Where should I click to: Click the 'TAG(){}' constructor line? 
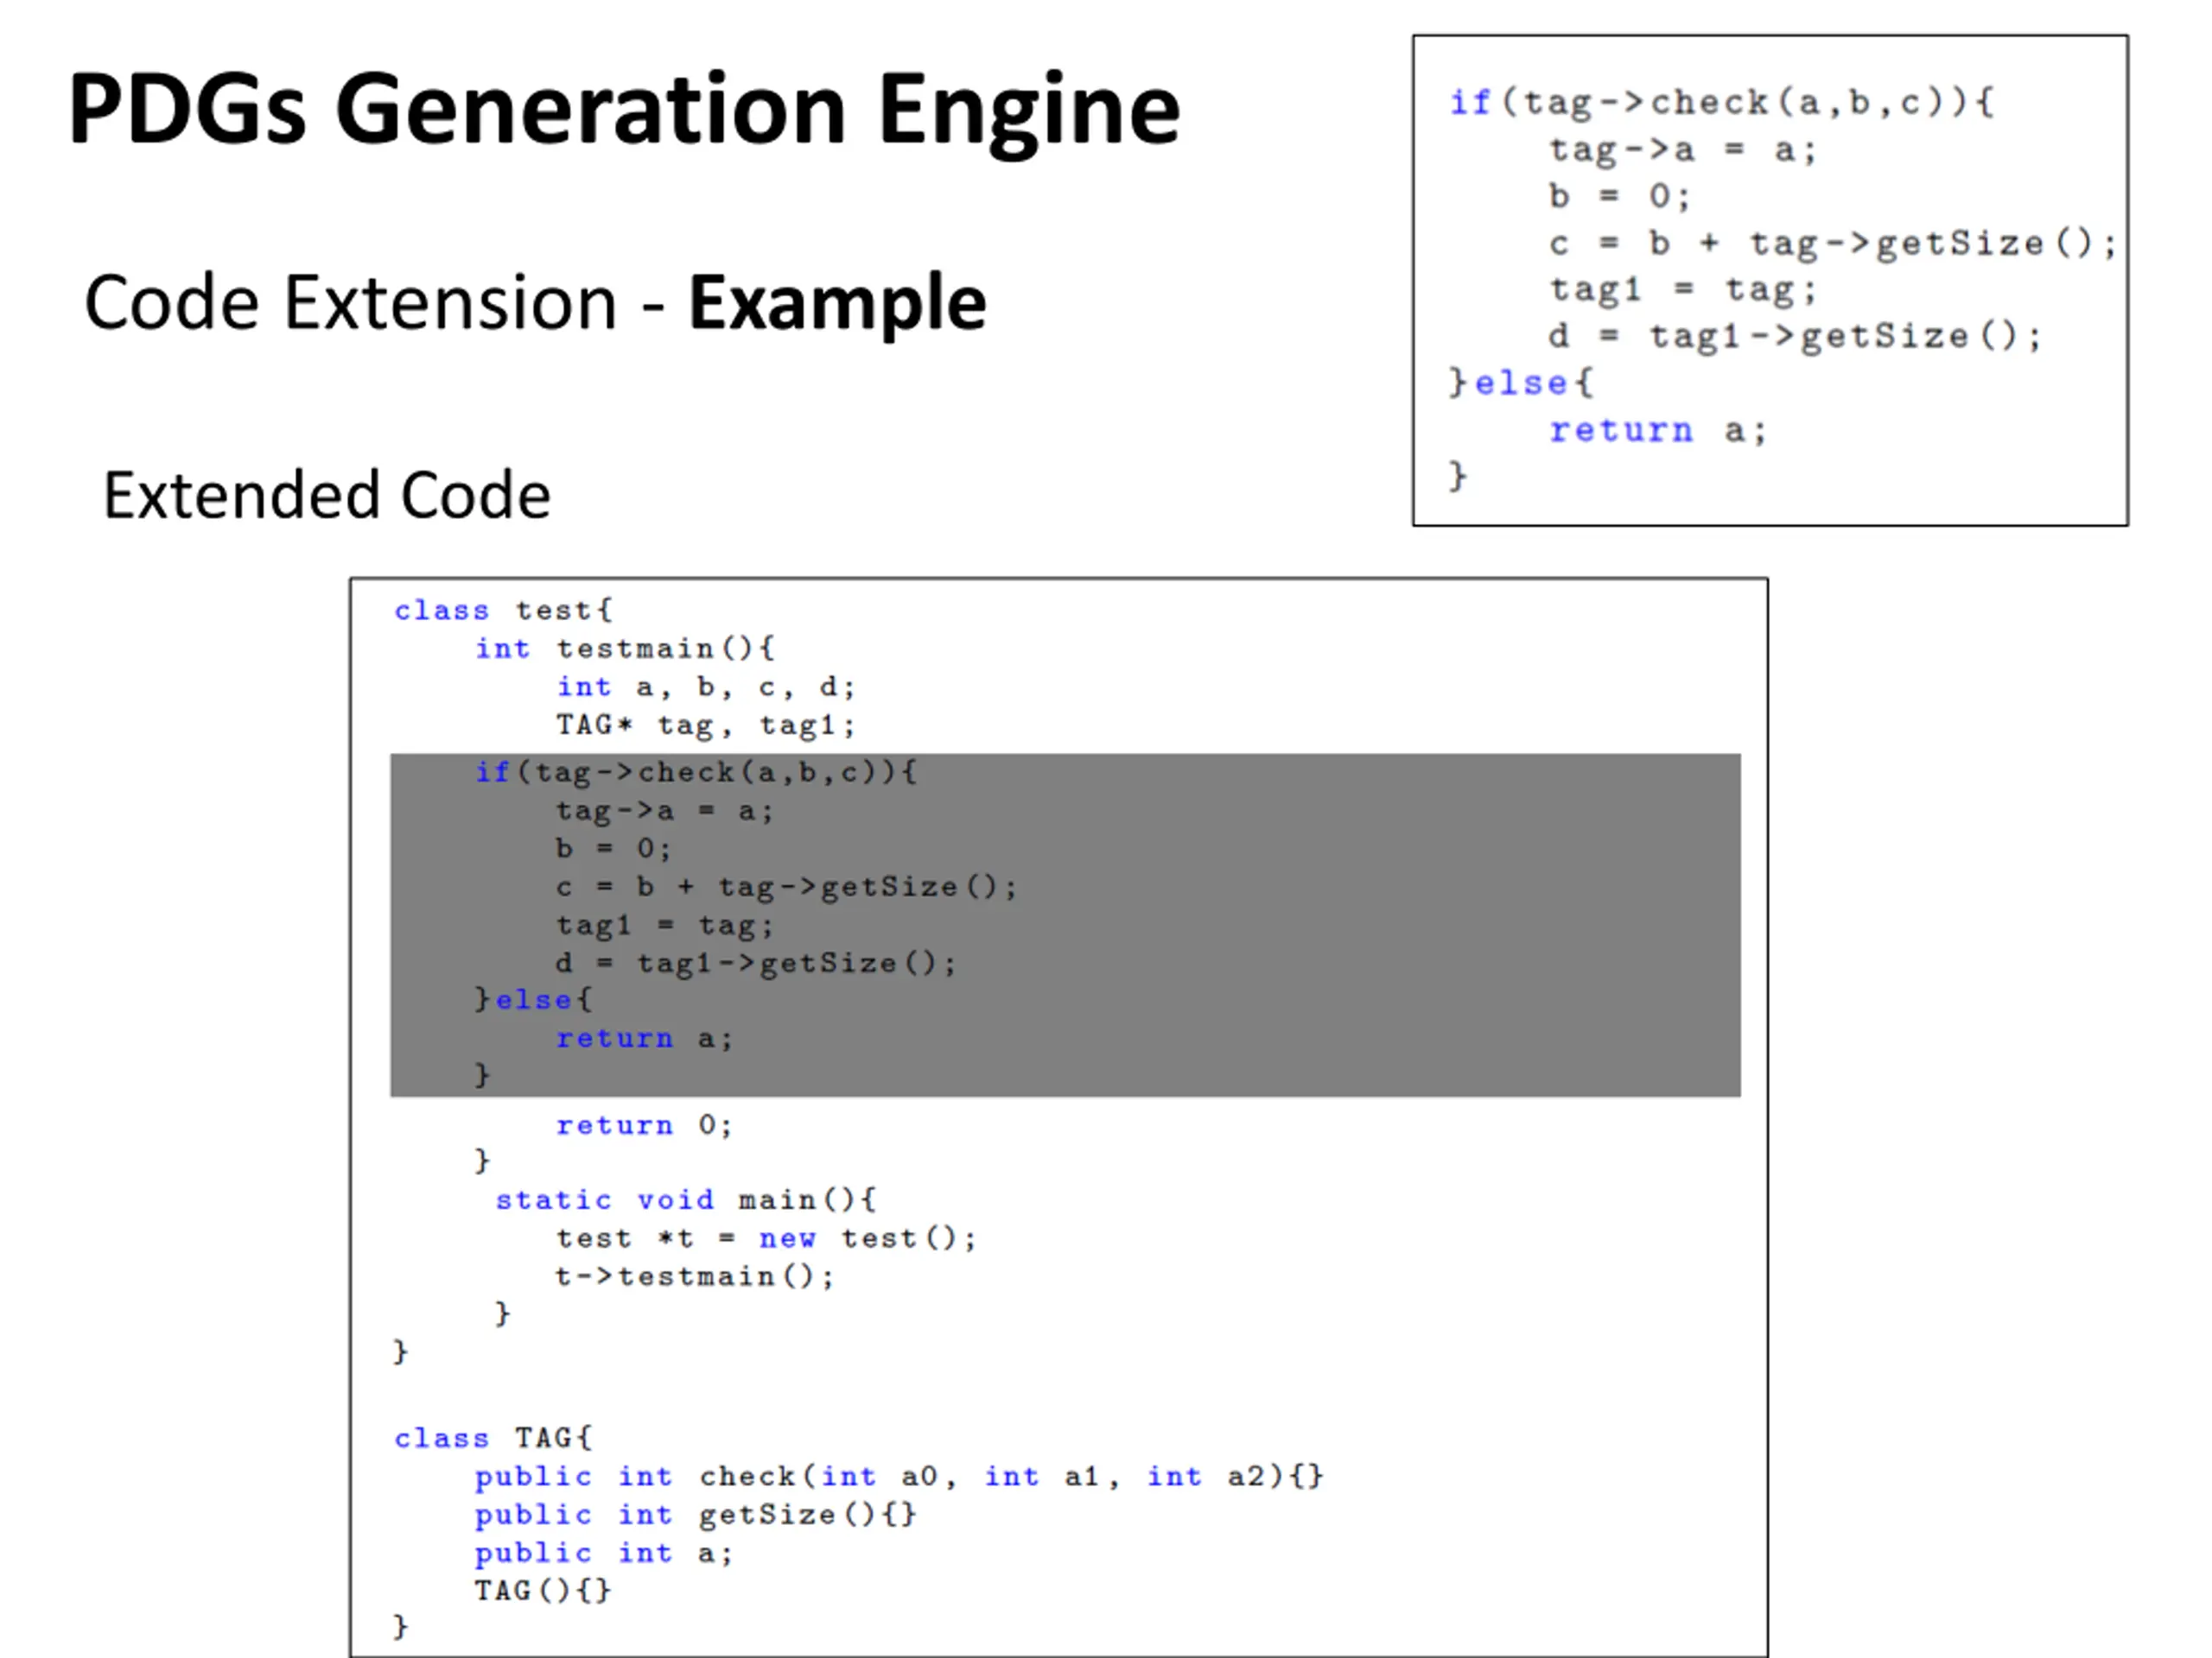pyautogui.click(x=542, y=1590)
